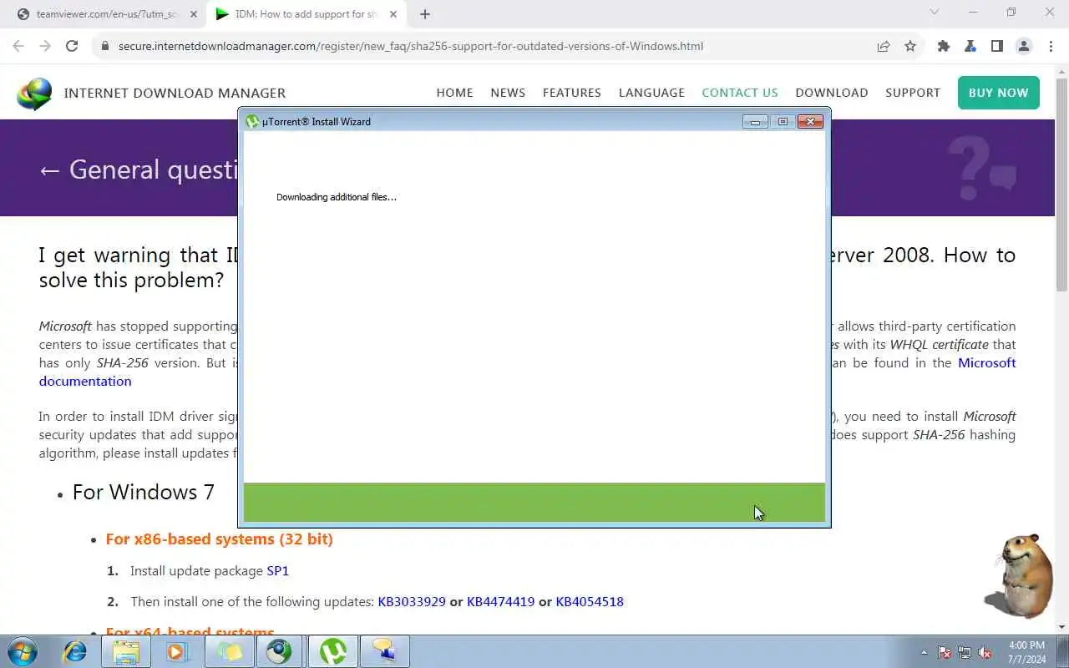The width and height of the screenshot is (1069, 668).
Task: Bookmark this page with the star icon
Action: (x=910, y=46)
